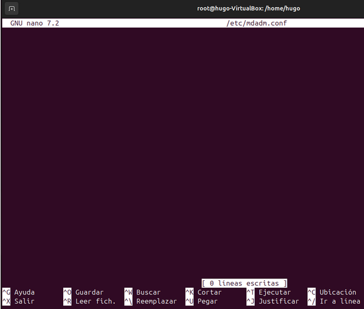Click the ^X Salir shortcut

19,301
